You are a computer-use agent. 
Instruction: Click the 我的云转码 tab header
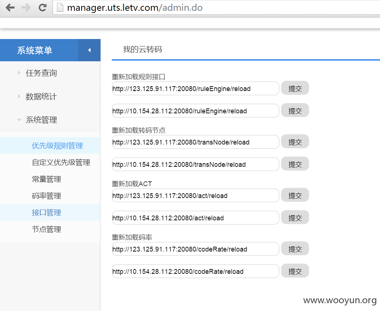pos(142,49)
